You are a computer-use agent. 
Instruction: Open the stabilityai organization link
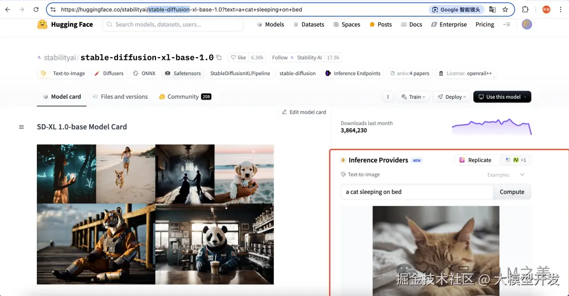tap(60, 58)
